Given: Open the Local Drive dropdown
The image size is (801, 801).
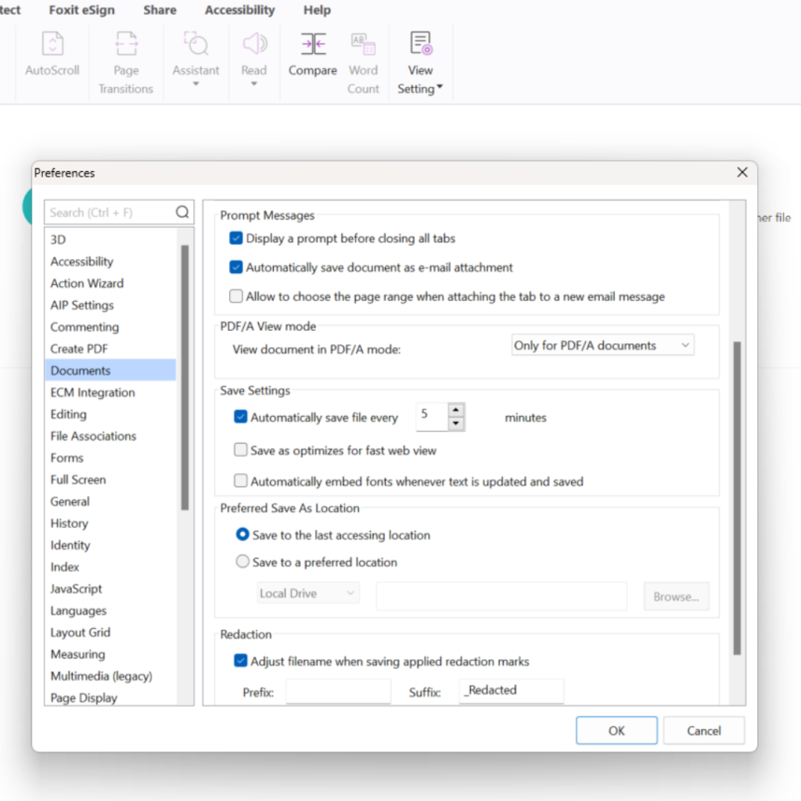Looking at the screenshot, I should point(308,593).
